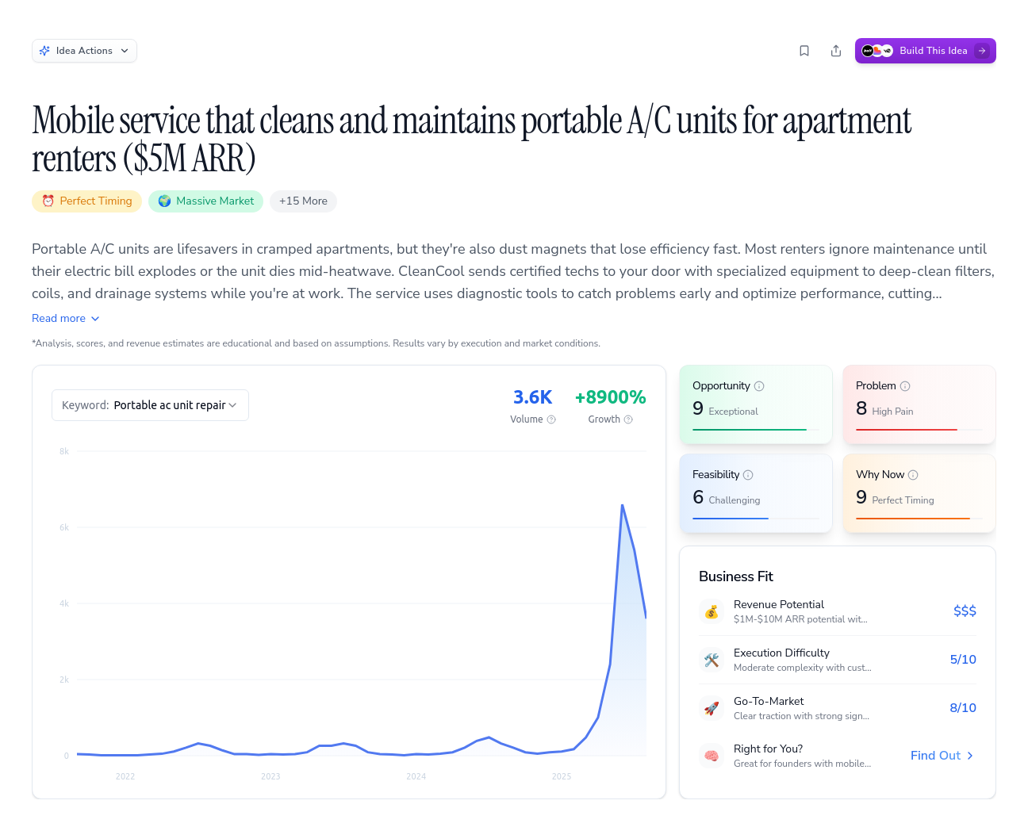The height and width of the screenshot is (831, 1028).
Task: Click the info icon beside Problem
Action: (x=905, y=386)
